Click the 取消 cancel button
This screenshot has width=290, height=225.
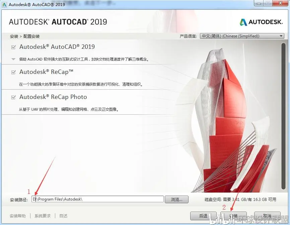pyautogui.click(x=267, y=216)
